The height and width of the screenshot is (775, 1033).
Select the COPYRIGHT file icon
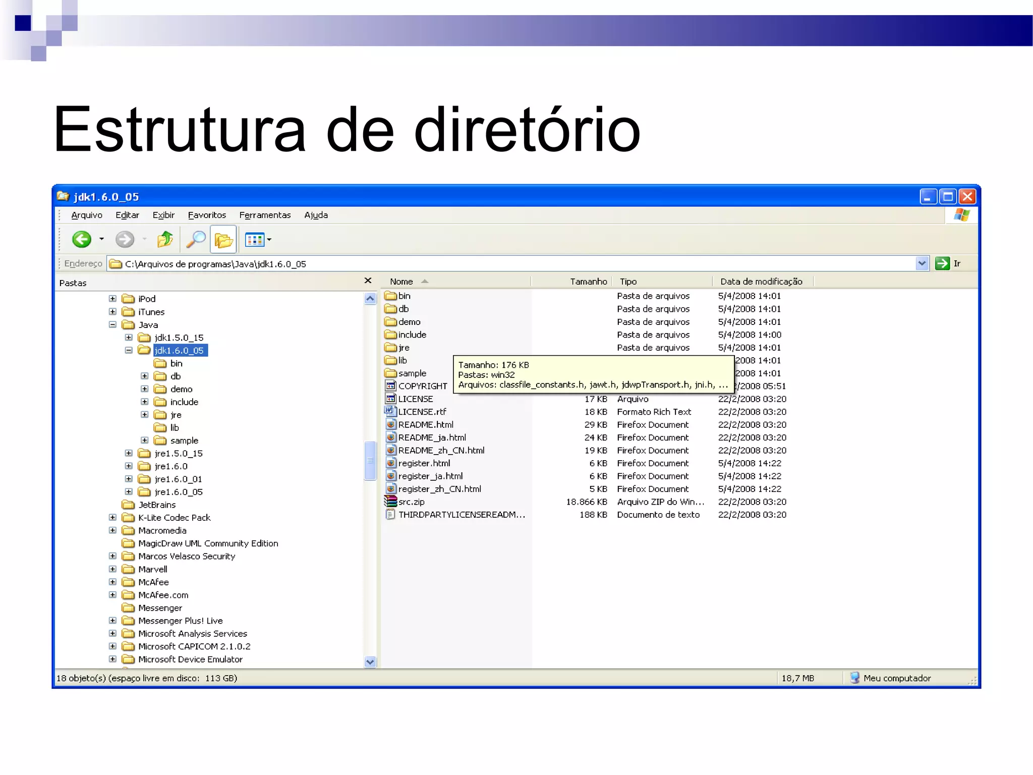pos(390,386)
